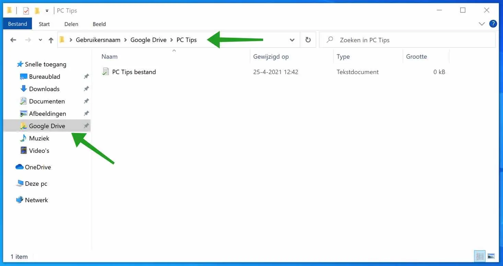This screenshot has width=503, height=266.
Task: Click PC Tips in the address path
Action: point(187,40)
